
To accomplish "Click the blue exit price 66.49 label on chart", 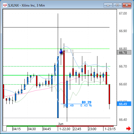I will coord(69,105).
